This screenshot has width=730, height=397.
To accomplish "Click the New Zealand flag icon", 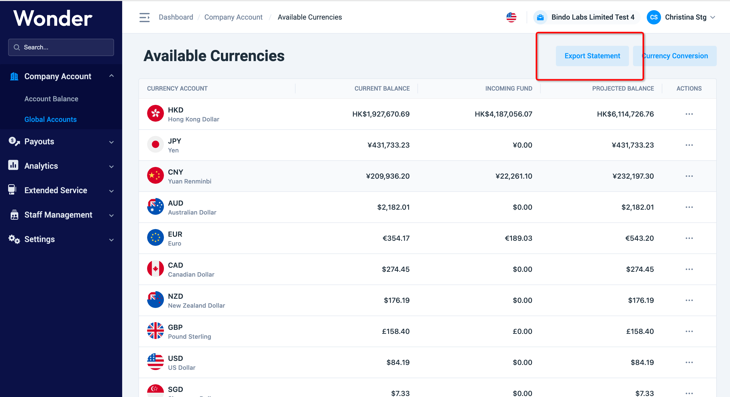I will click(155, 300).
